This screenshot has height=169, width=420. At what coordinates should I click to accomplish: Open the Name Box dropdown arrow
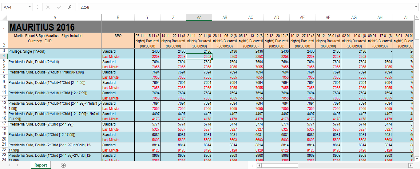30,7
